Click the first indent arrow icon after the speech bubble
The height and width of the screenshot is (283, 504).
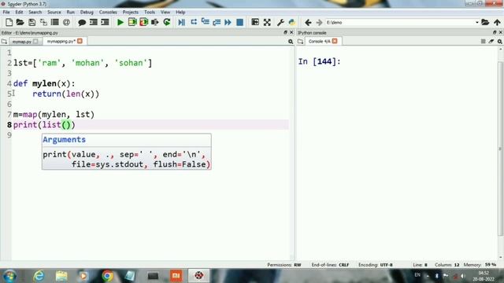(94, 22)
